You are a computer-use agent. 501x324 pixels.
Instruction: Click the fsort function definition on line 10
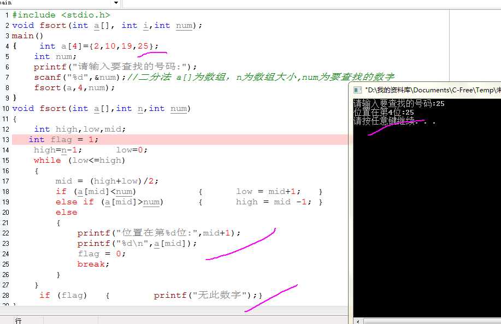coord(101,109)
